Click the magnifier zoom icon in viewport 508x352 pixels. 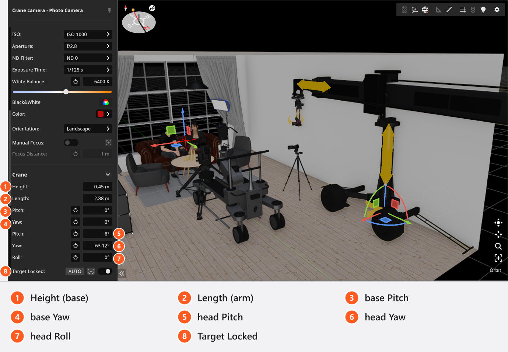pyautogui.click(x=498, y=246)
